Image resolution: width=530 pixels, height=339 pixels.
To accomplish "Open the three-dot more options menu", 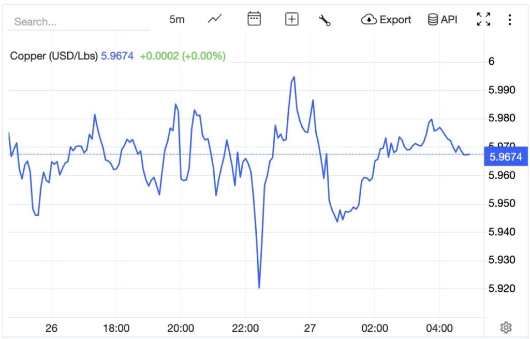I will (x=510, y=20).
